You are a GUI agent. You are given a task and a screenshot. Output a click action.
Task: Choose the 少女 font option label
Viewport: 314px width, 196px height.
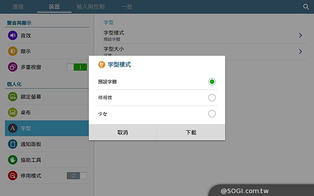pos(103,114)
